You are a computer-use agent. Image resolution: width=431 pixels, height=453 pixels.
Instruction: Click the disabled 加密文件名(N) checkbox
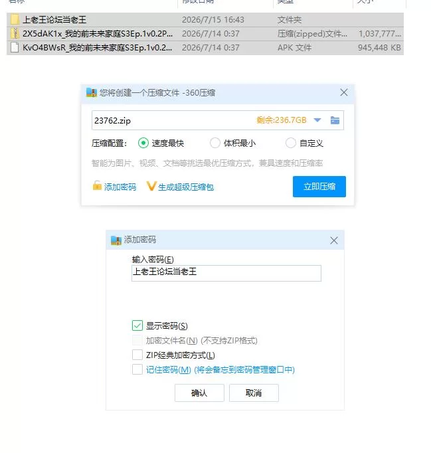(137, 340)
